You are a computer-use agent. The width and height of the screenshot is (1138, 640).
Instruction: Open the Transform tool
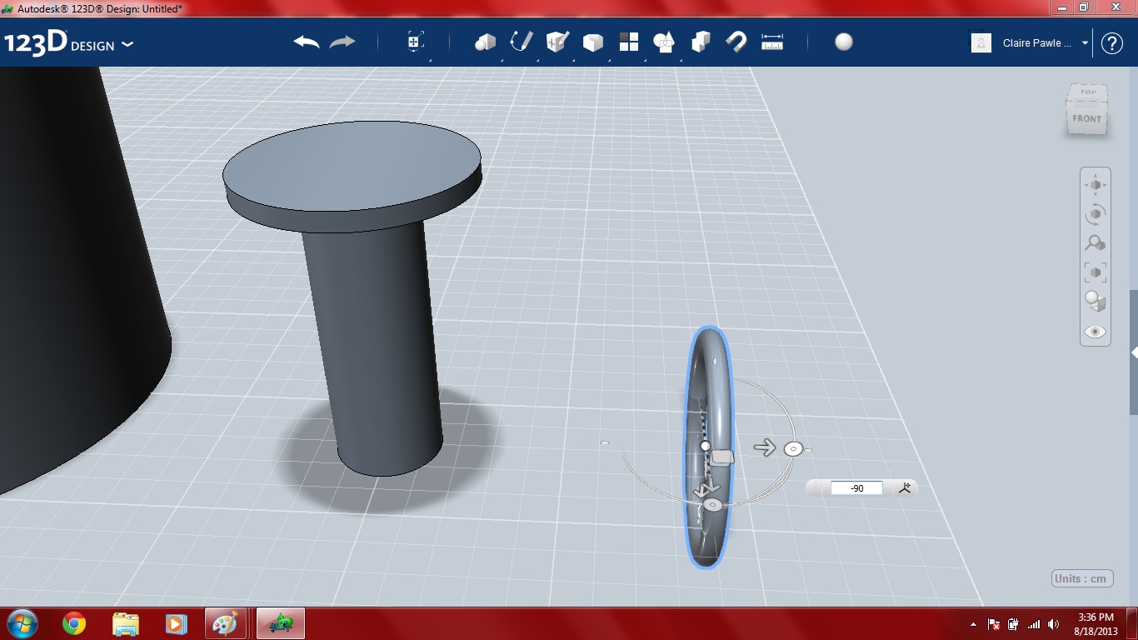tap(416, 42)
